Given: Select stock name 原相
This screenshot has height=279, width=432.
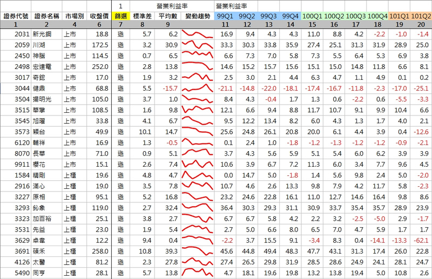Looking at the screenshot, I should click(x=39, y=197).
